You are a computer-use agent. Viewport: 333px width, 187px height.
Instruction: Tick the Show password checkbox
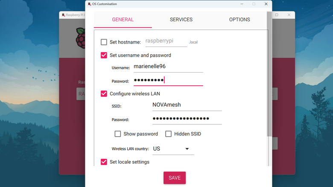118,134
